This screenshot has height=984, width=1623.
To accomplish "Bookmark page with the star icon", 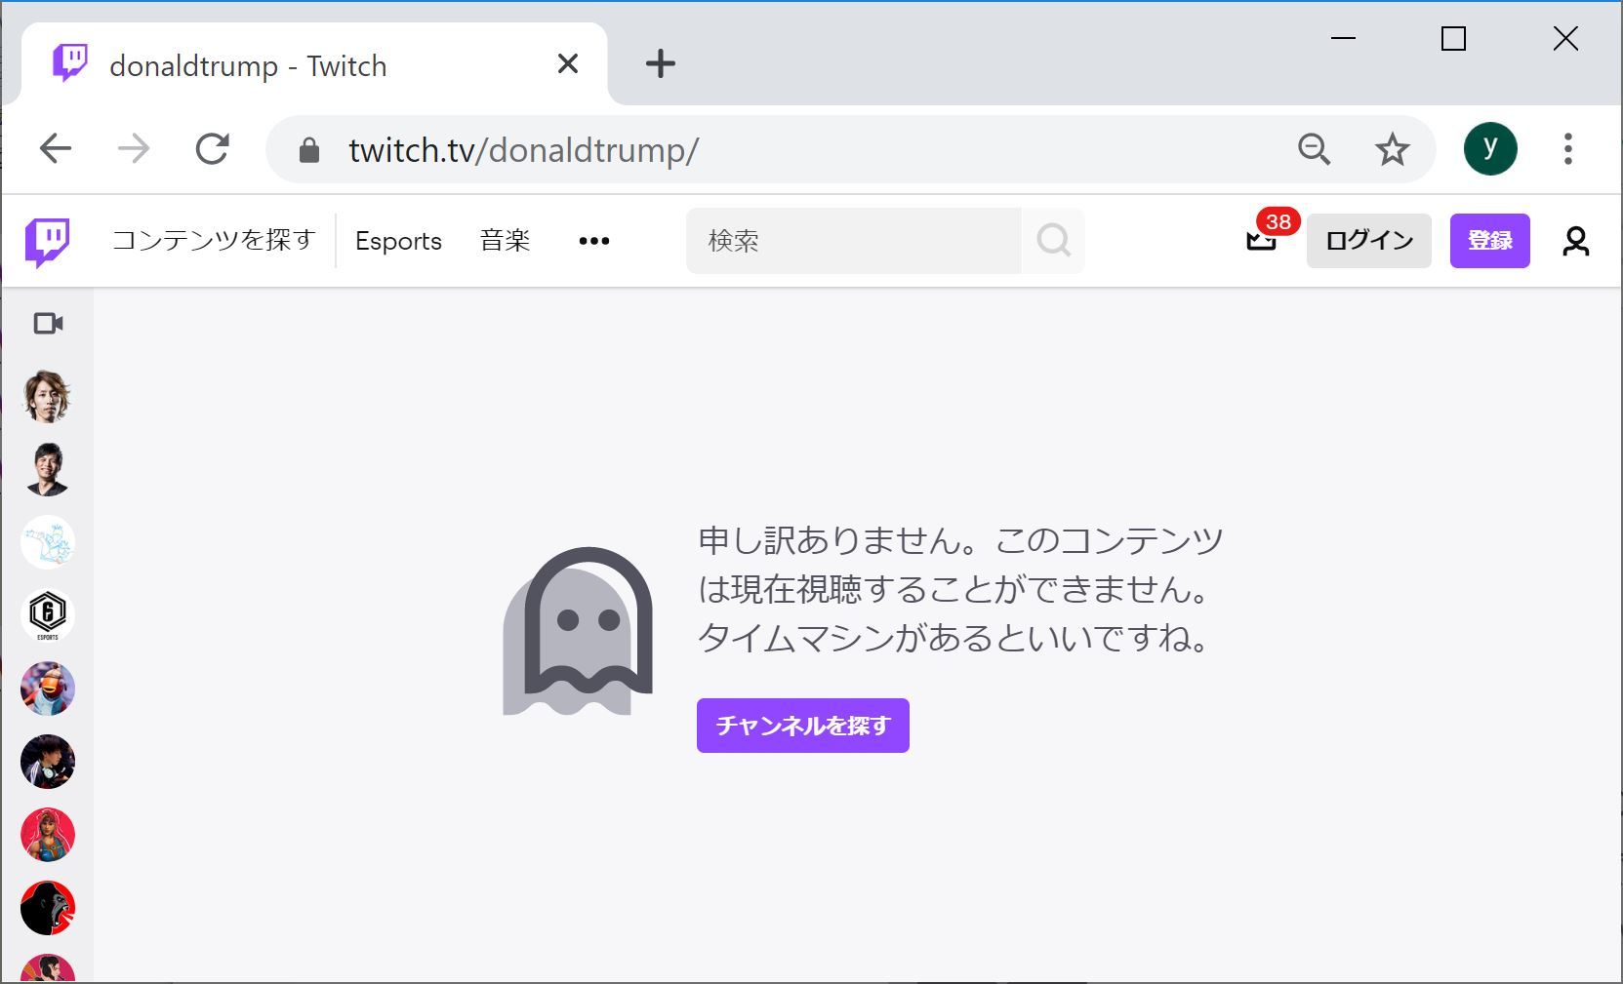I will (1392, 149).
